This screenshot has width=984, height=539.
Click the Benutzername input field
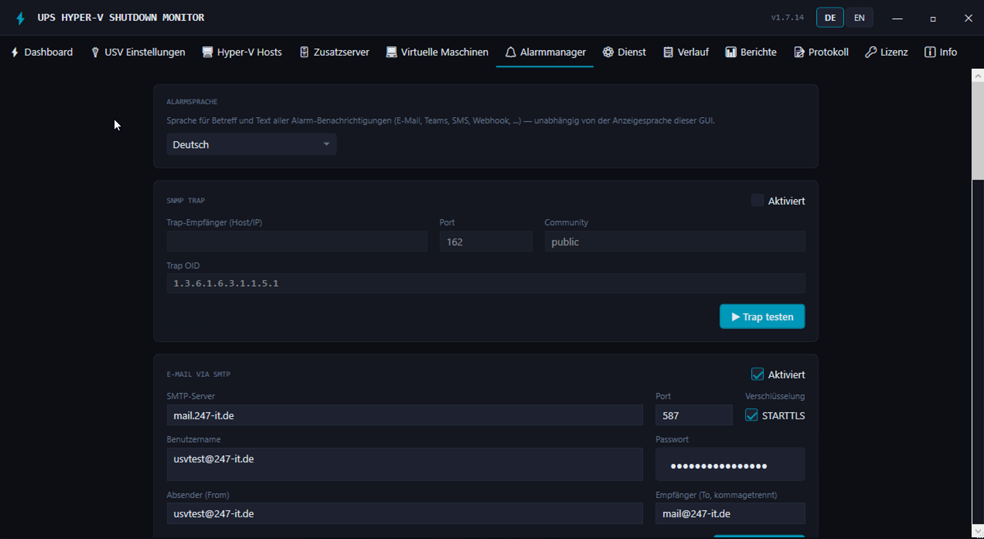tap(404, 464)
